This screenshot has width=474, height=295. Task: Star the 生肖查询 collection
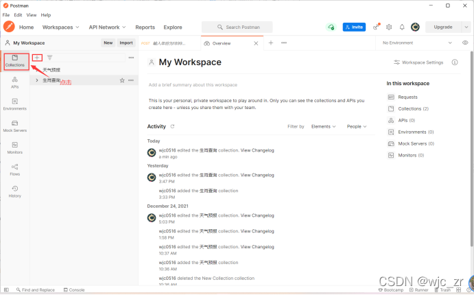(x=122, y=80)
